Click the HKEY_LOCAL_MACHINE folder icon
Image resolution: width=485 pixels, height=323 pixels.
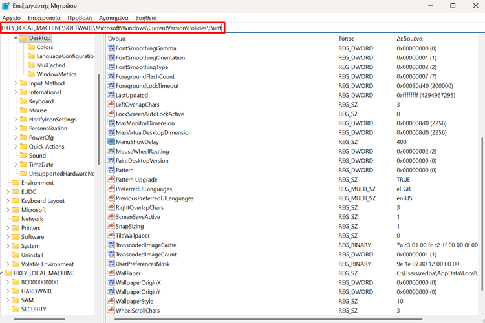pos(8,273)
